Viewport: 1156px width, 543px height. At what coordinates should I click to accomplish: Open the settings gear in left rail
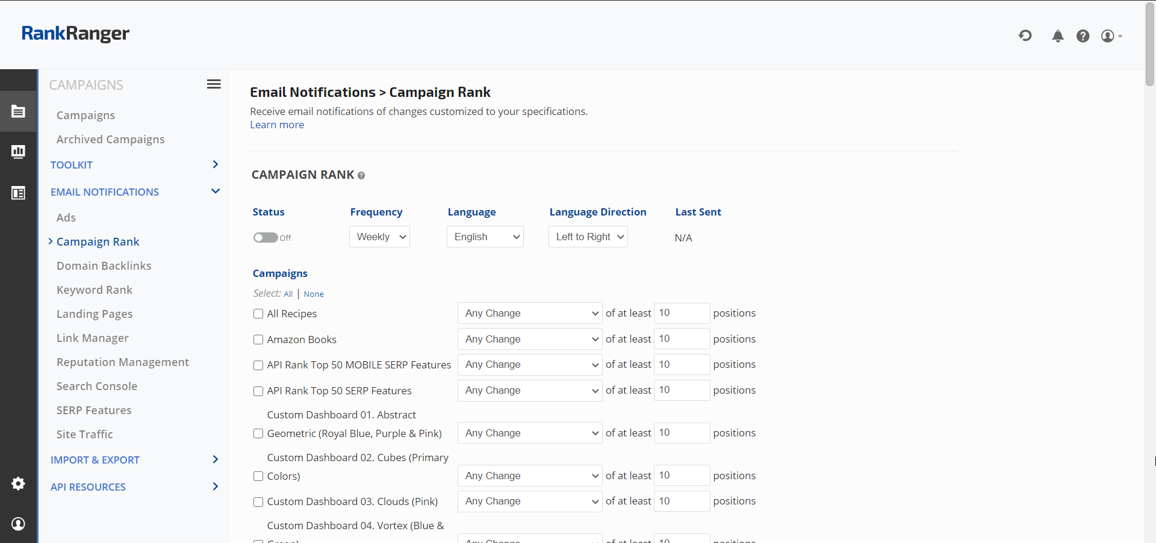coord(18,483)
